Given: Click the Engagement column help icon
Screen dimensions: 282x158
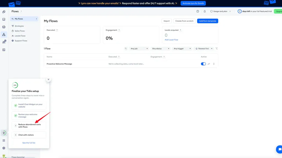Looking at the screenshot, I should pyautogui.click(x=164, y=57).
